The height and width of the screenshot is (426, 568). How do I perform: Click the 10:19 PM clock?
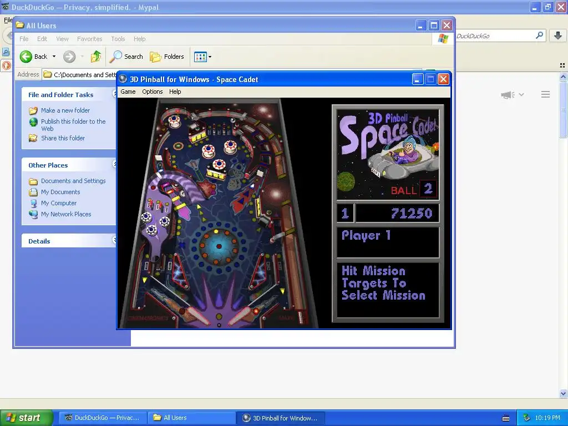[547, 418]
